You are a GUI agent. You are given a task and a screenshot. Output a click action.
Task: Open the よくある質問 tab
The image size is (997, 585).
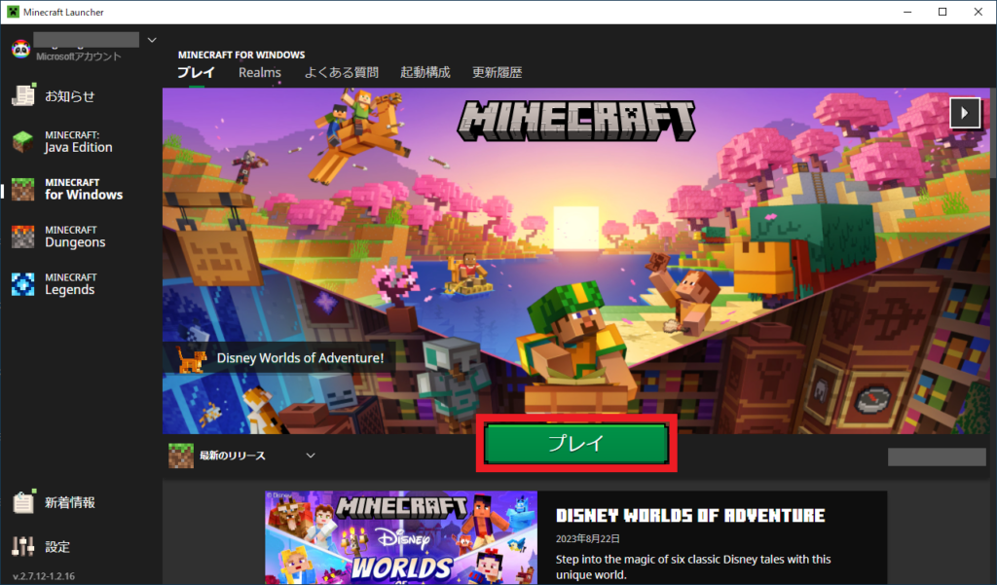[x=342, y=72]
